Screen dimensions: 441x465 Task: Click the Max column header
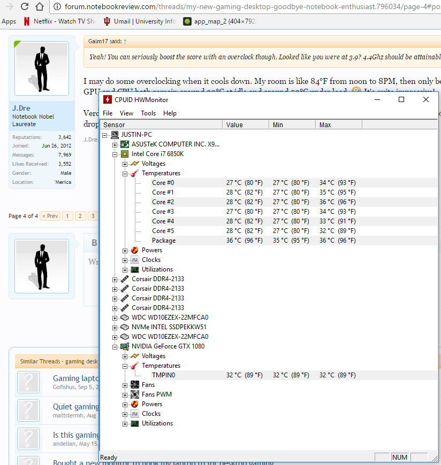tap(339, 125)
